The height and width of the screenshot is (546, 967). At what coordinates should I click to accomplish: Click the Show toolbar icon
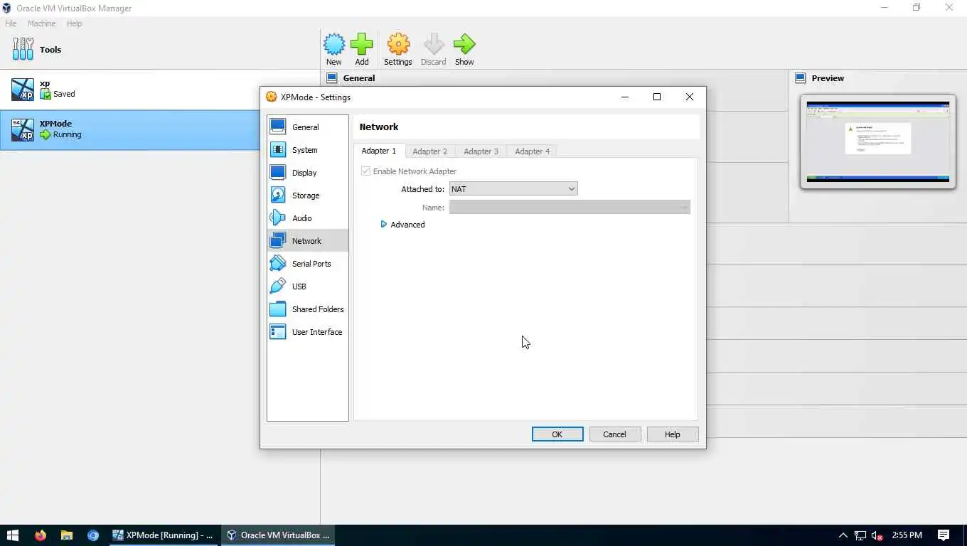464,49
